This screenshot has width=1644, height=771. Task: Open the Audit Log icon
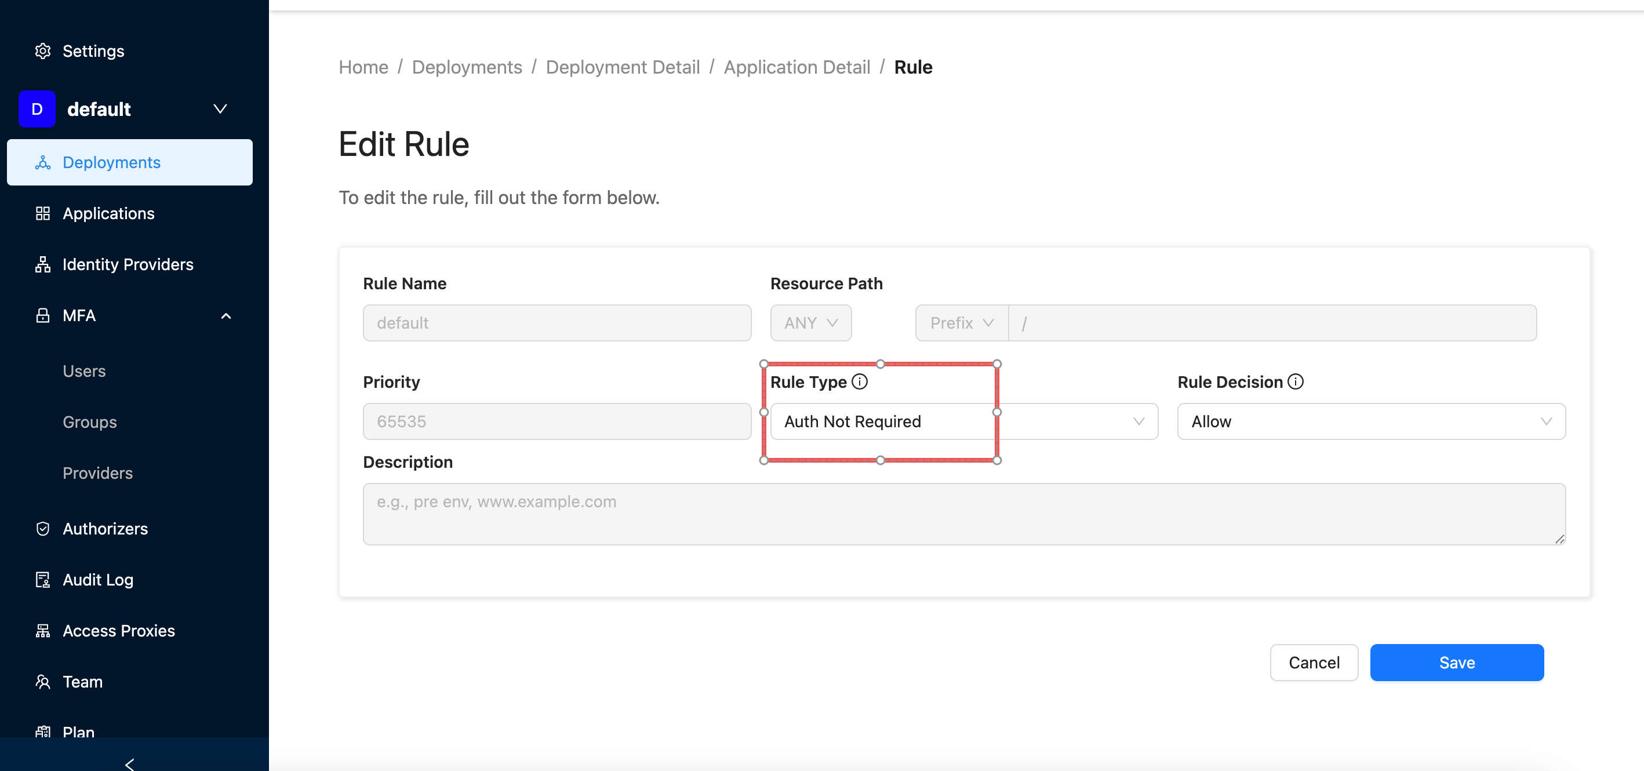point(43,580)
